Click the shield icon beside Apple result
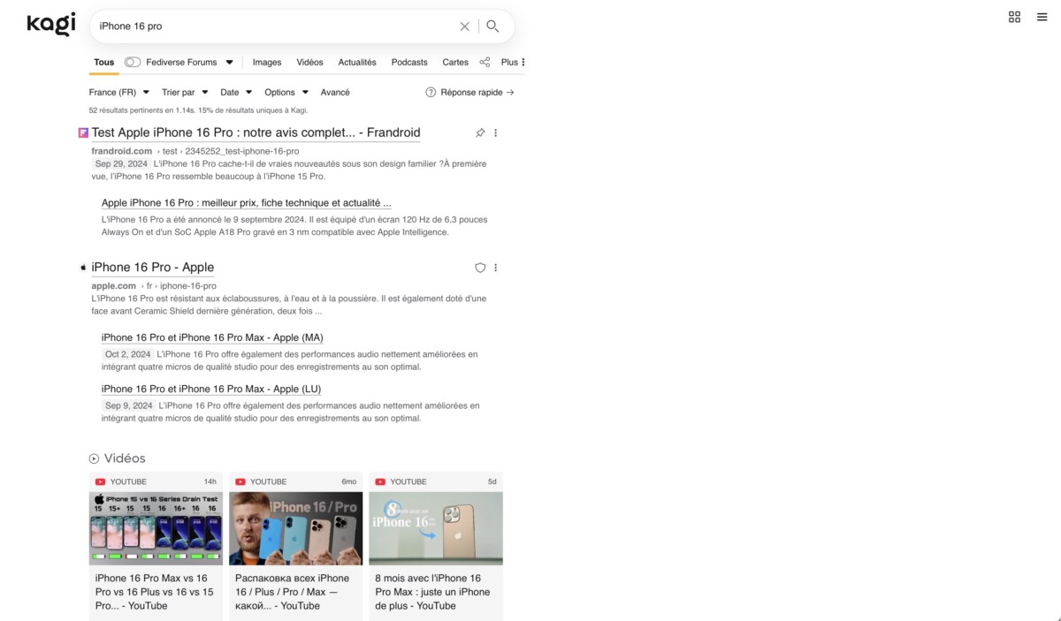The width and height of the screenshot is (1061, 621). tap(480, 268)
